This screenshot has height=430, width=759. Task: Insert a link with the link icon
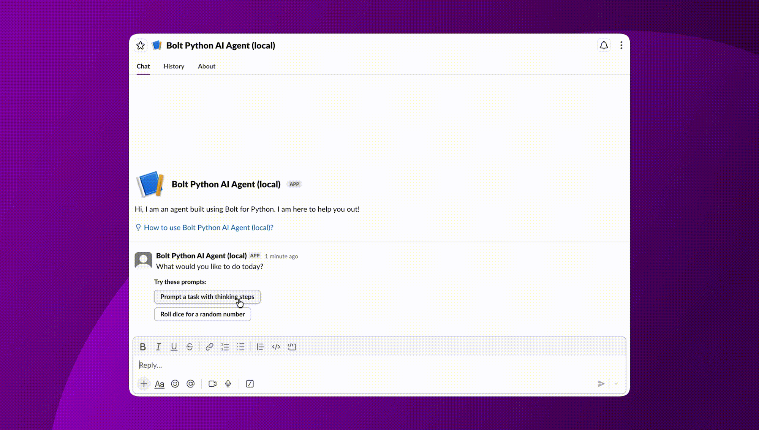209,347
